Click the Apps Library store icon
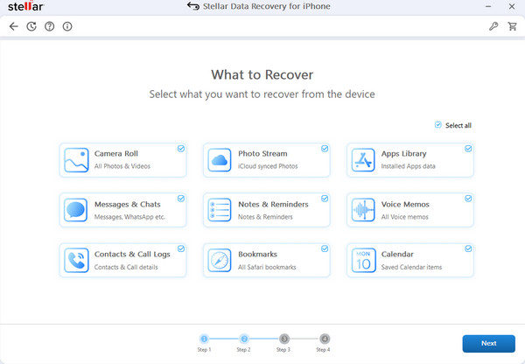This screenshot has height=364, width=525. (x=363, y=160)
